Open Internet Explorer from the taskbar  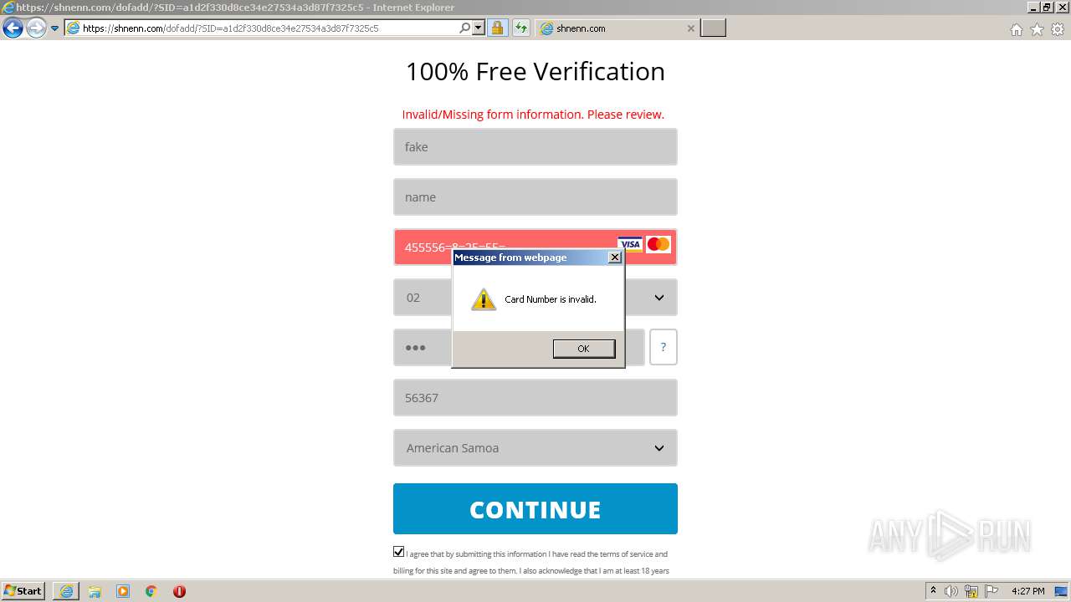66,591
